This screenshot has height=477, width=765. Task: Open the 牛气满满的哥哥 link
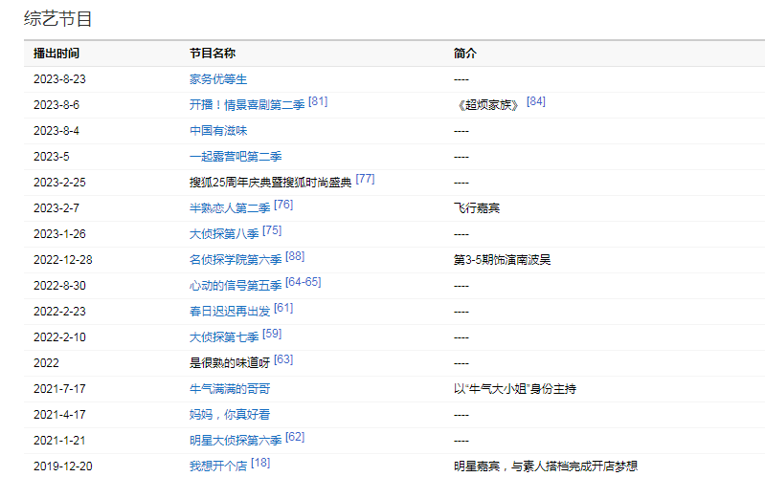pyautogui.click(x=230, y=389)
